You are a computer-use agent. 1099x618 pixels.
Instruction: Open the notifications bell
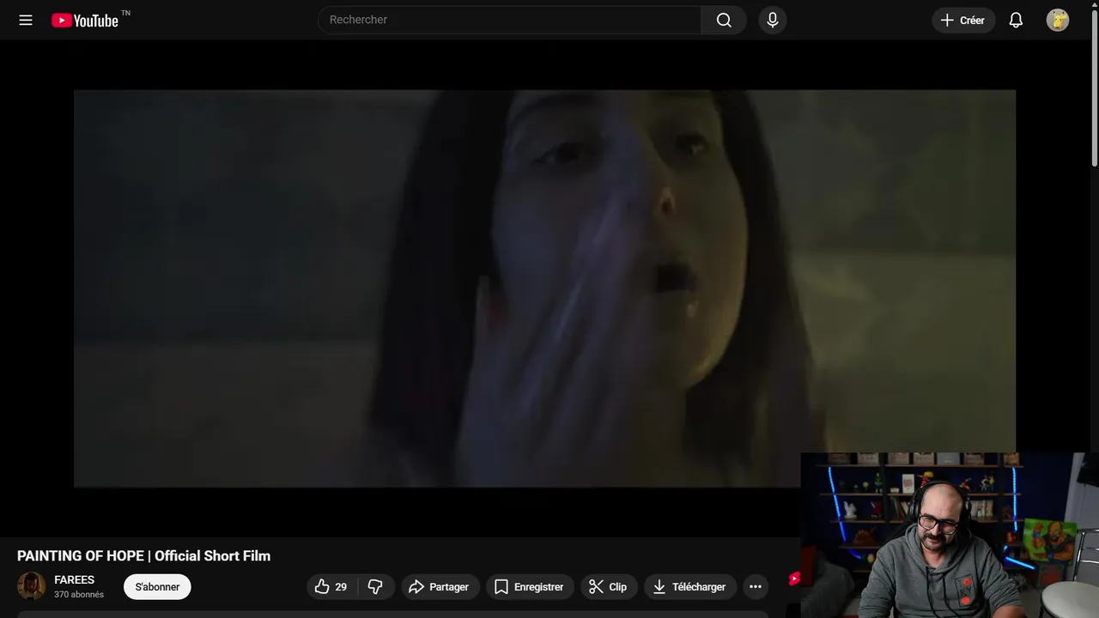coord(1016,20)
